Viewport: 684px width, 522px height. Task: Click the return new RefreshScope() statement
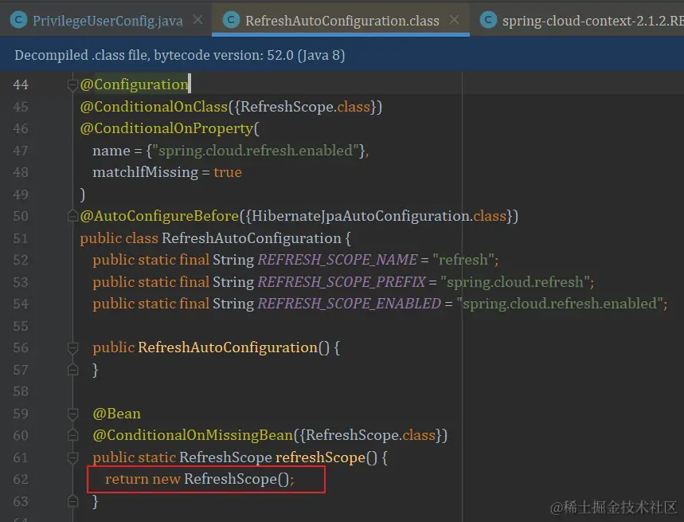point(199,479)
